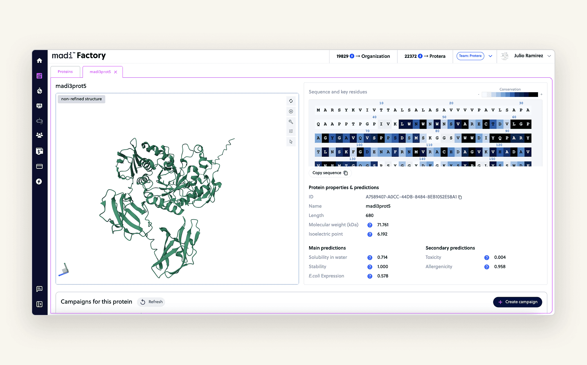
Task: Switch to the Proteins tab
Action: (65, 72)
